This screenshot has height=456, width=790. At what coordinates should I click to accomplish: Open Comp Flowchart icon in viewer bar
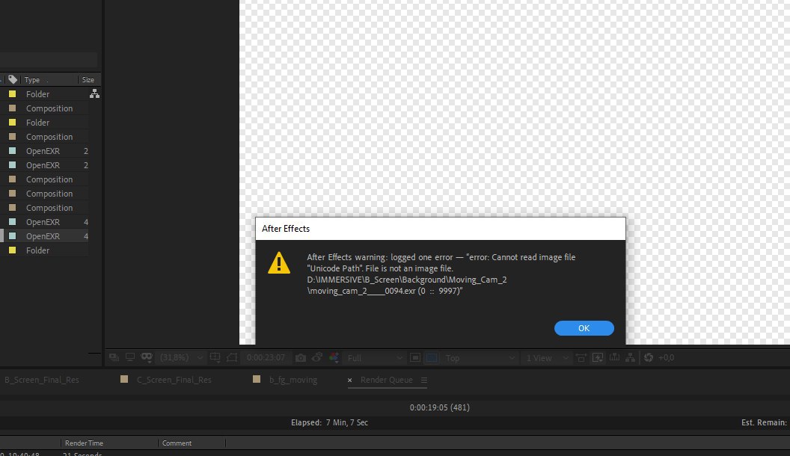tap(631, 357)
